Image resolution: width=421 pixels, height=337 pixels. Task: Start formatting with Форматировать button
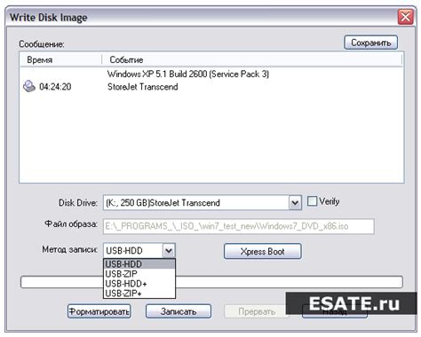click(x=99, y=311)
